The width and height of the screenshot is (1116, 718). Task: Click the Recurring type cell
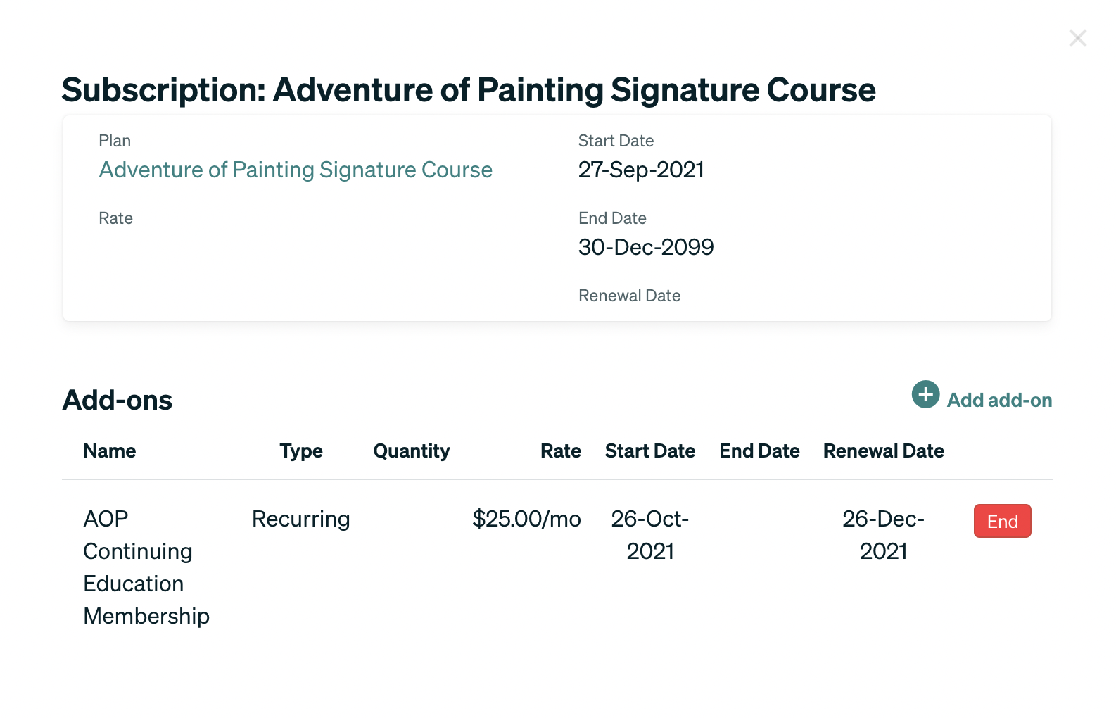(301, 519)
